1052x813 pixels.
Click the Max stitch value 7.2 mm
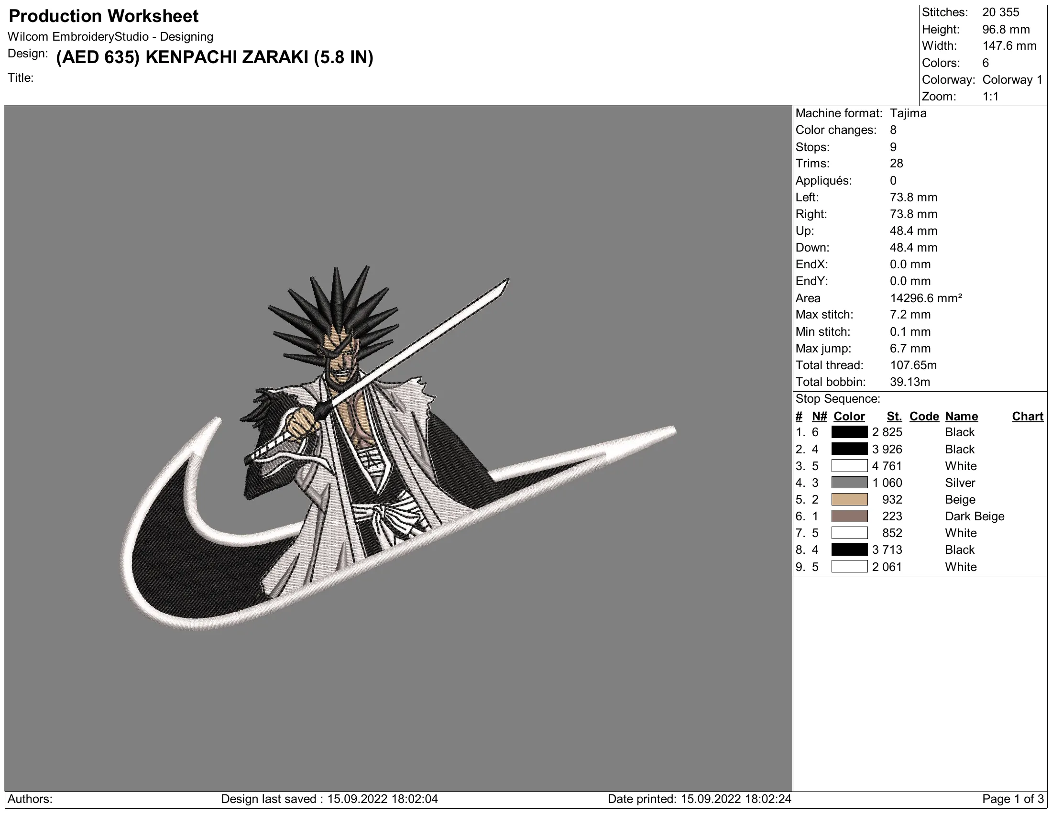pos(910,315)
